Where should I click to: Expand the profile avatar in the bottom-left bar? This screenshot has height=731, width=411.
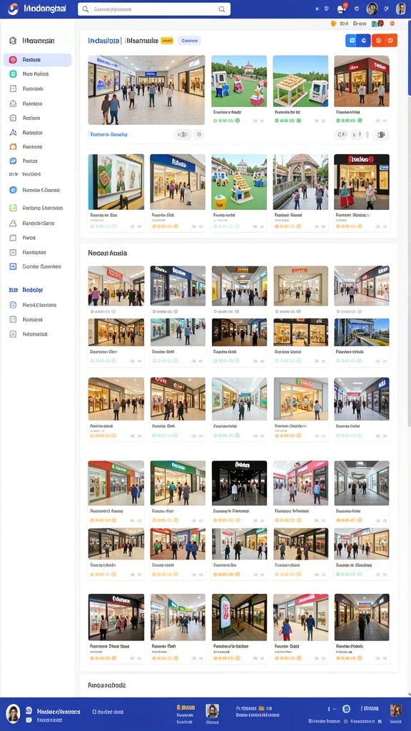tap(13, 713)
